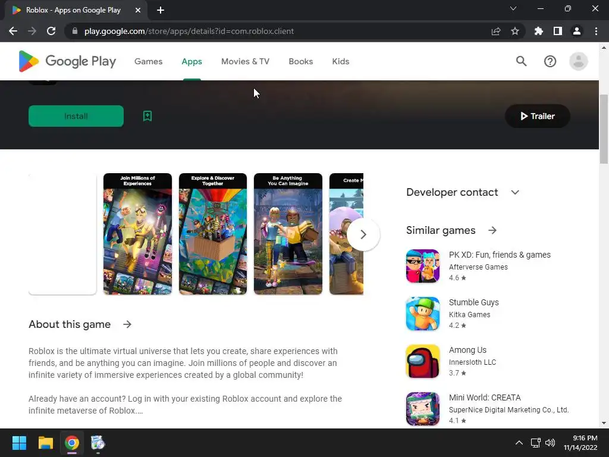Go forward with the browser forward arrow
609x457 pixels.
(32, 31)
